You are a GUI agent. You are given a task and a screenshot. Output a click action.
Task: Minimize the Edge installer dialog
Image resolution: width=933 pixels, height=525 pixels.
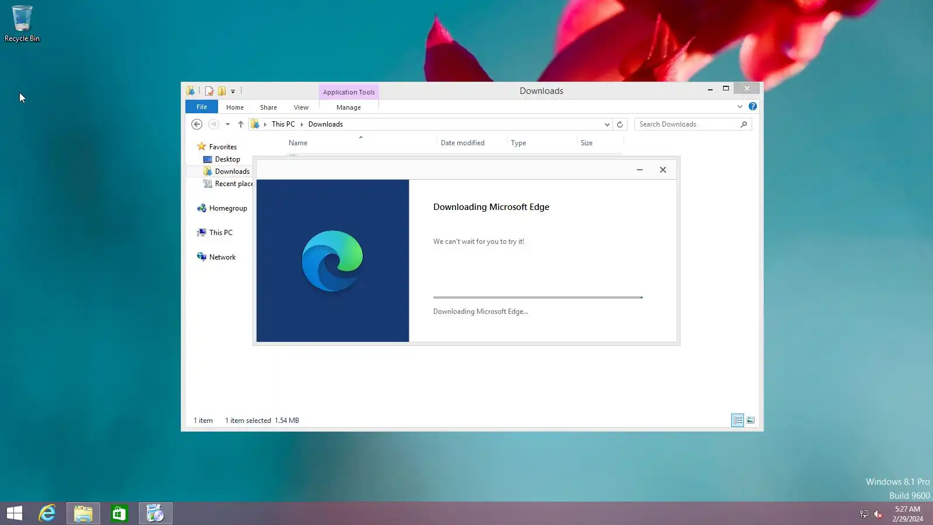(x=640, y=170)
